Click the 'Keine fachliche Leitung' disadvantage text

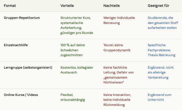point(119,72)
